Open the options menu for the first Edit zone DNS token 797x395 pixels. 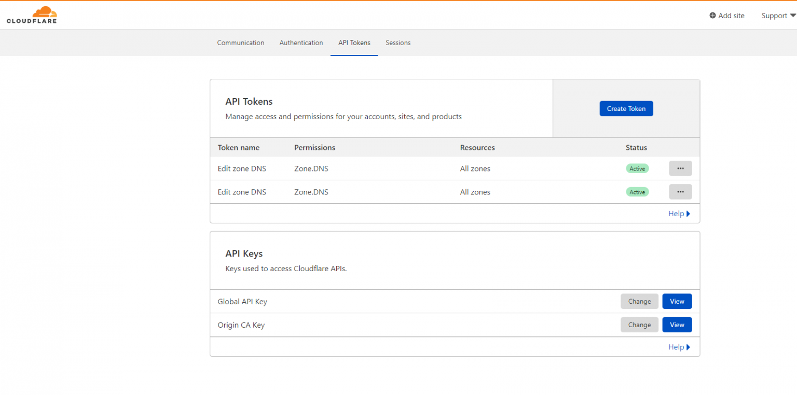click(680, 168)
